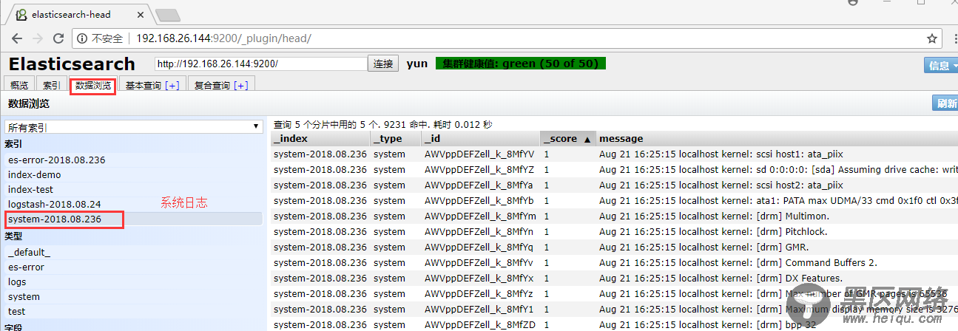Screen dimensions: 958x331
Task: Click id AWVppDEFZell_k_8MfYx
Action: click(479, 279)
